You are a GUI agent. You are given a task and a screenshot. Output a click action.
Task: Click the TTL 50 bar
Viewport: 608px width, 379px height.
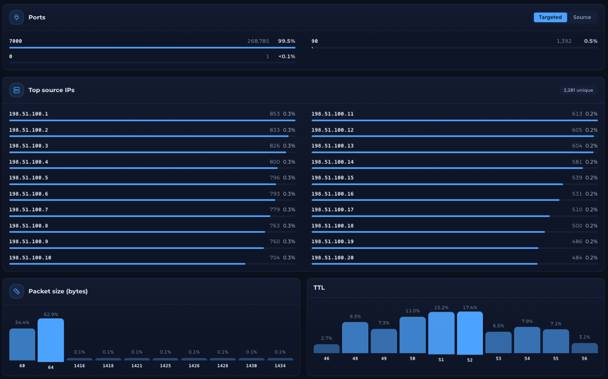pyautogui.click(x=412, y=335)
